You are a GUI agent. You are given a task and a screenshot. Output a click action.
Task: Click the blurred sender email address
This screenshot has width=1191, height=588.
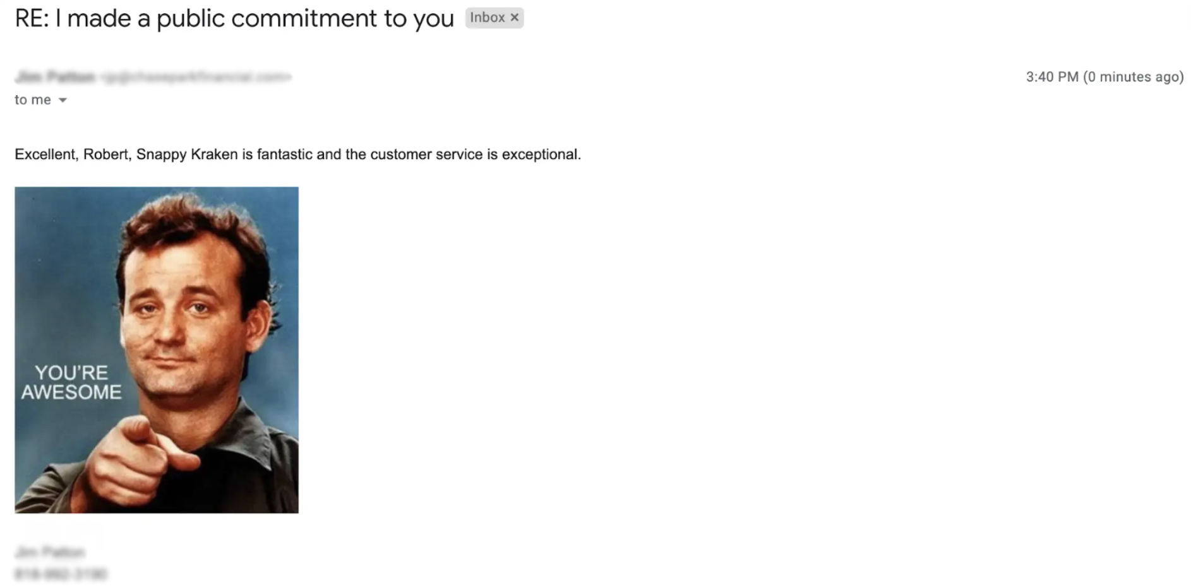pyautogui.click(x=196, y=77)
